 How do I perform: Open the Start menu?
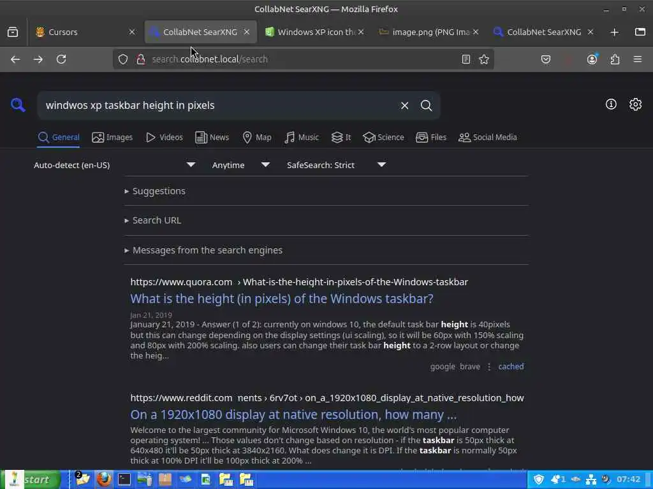pos(32,479)
